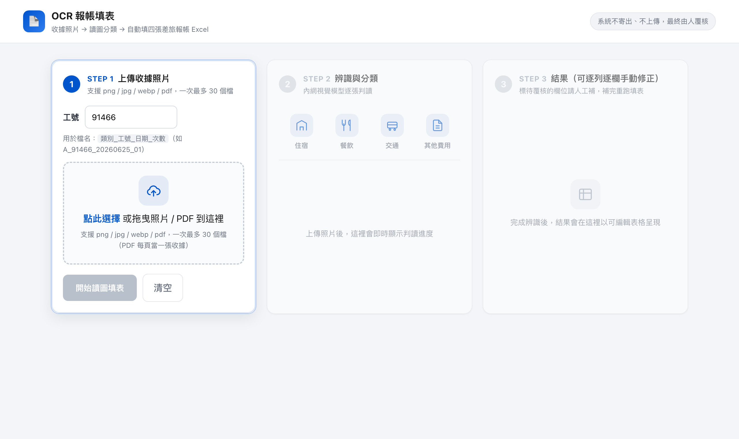Click the 餐飲 category label
Screen dimensions: 739x439
(347, 146)
